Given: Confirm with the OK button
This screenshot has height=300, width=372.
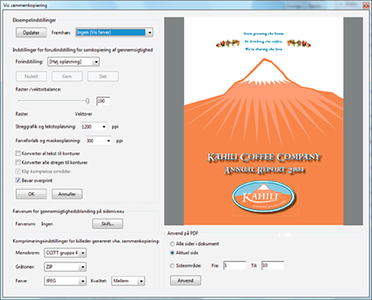Looking at the screenshot, I should click(x=31, y=194).
